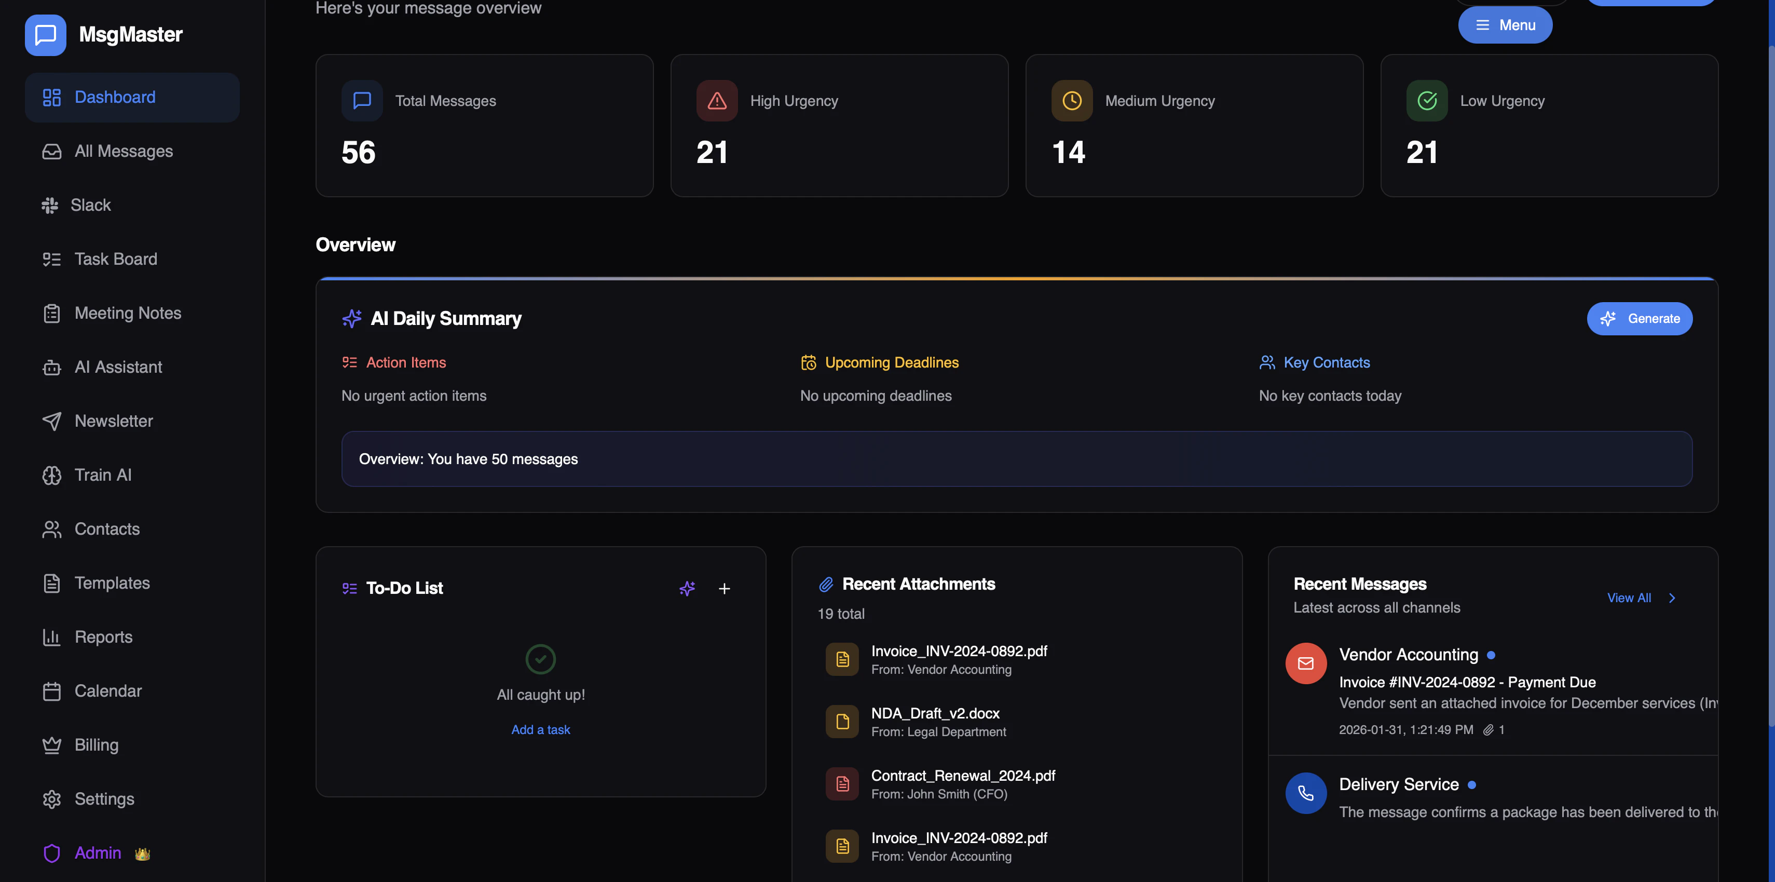Click the plus icon to add a todo

[x=724, y=589]
